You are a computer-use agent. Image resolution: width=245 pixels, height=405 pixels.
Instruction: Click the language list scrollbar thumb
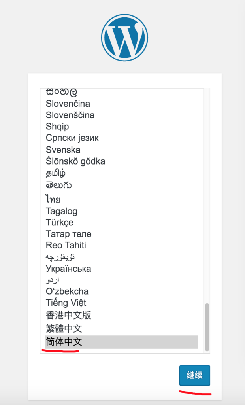[207, 327]
